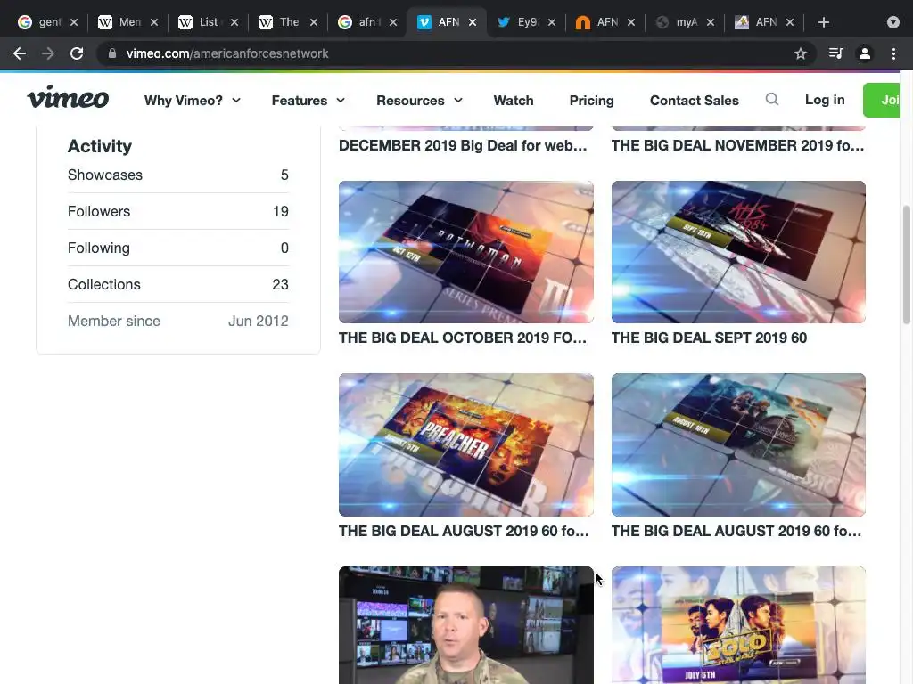
Task: Open 'THE BIG DEAL SEPT 2019 60' title
Action: coord(709,338)
